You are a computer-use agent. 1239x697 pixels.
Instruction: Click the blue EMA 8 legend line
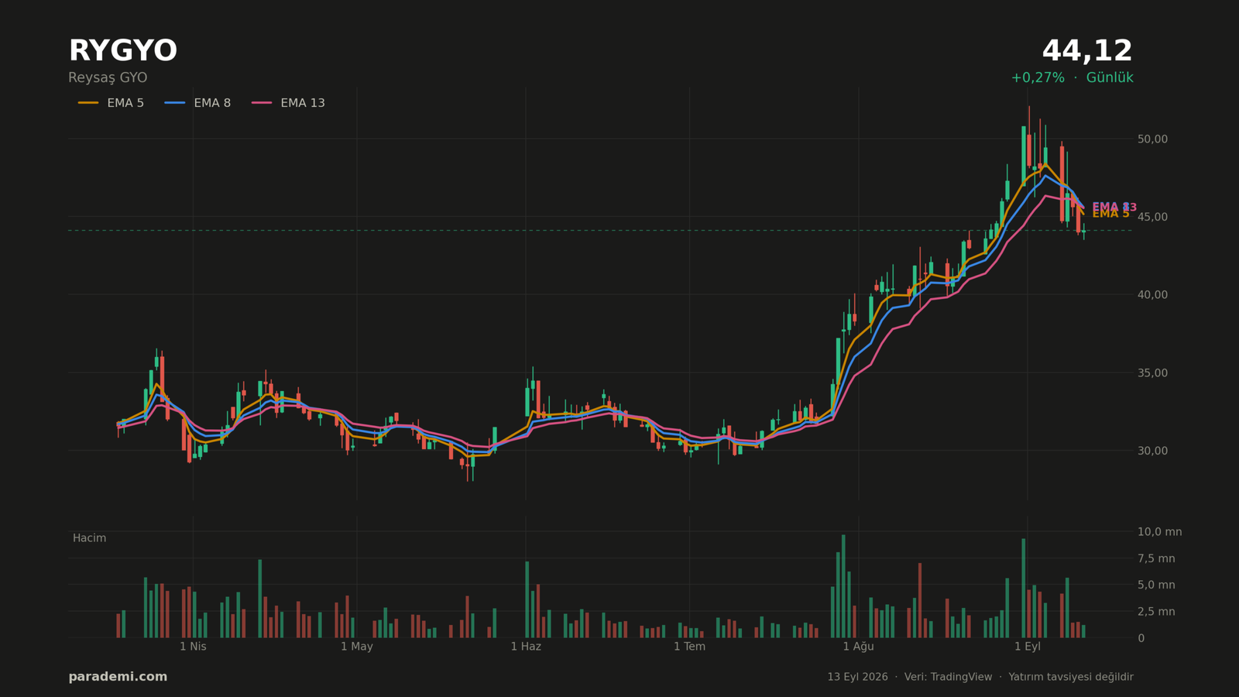(175, 103)
